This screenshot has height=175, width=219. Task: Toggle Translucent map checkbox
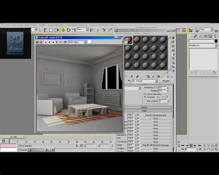click(138, 141)
